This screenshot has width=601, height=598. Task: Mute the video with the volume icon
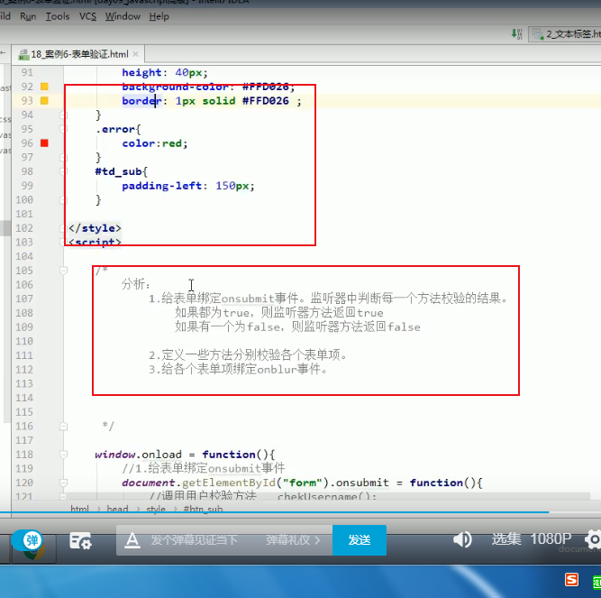click(462, 539)
